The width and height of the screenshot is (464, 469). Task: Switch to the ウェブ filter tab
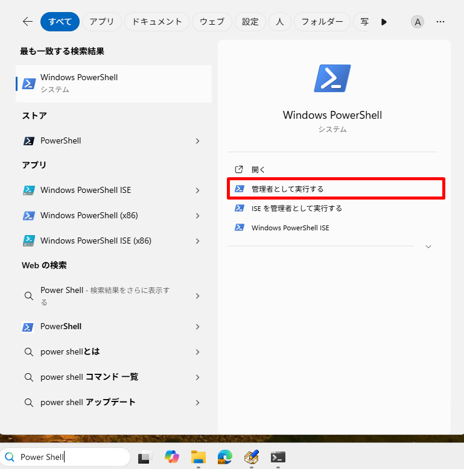click(x=212, y=22)
